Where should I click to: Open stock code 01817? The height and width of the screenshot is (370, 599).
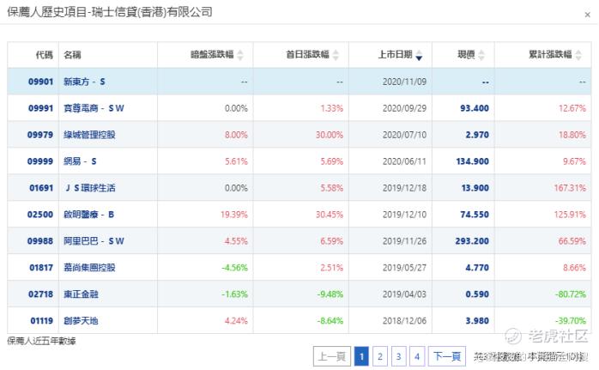41,268
